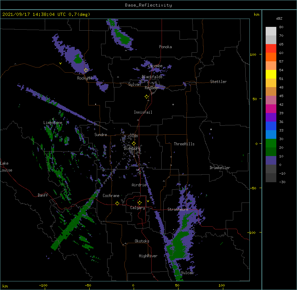Select the Olds city label

pos(134,136)
